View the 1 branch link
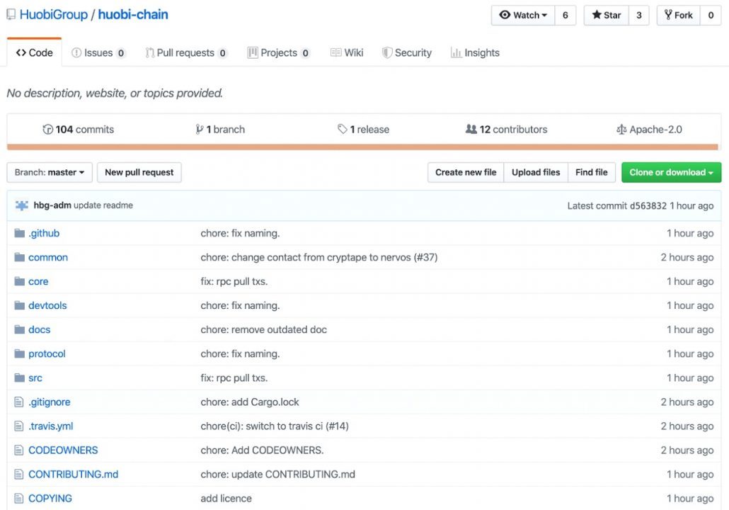The width and height of the screenshot is (729, 510). pos(220,130)
